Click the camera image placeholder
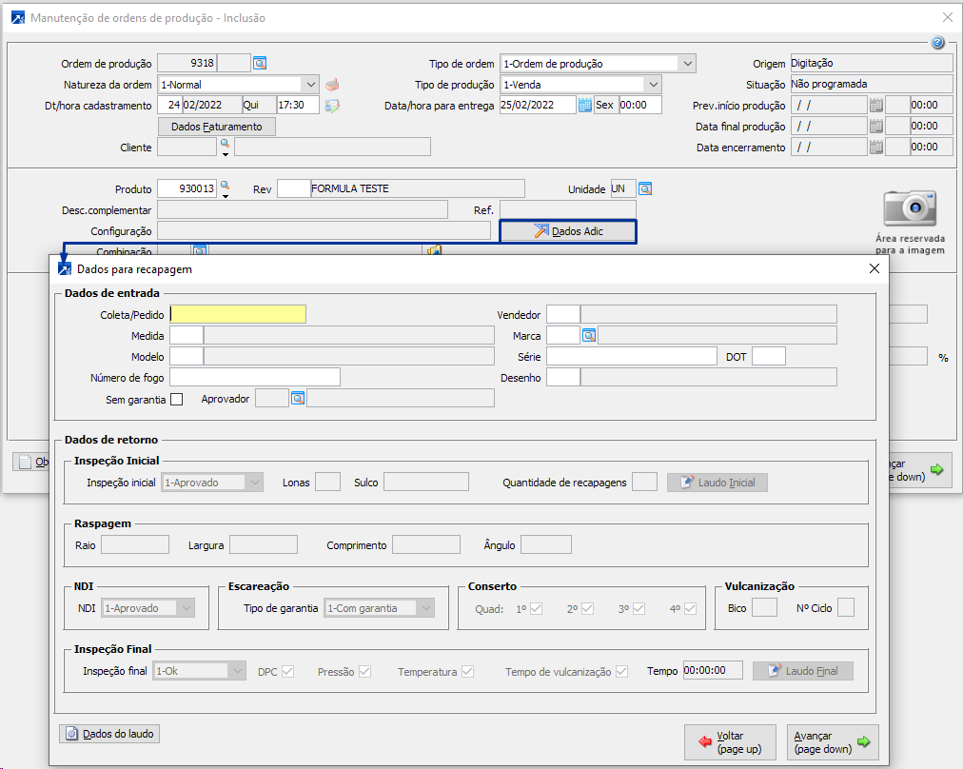Screen dimensions: 963x769 [x=910, y=208]
